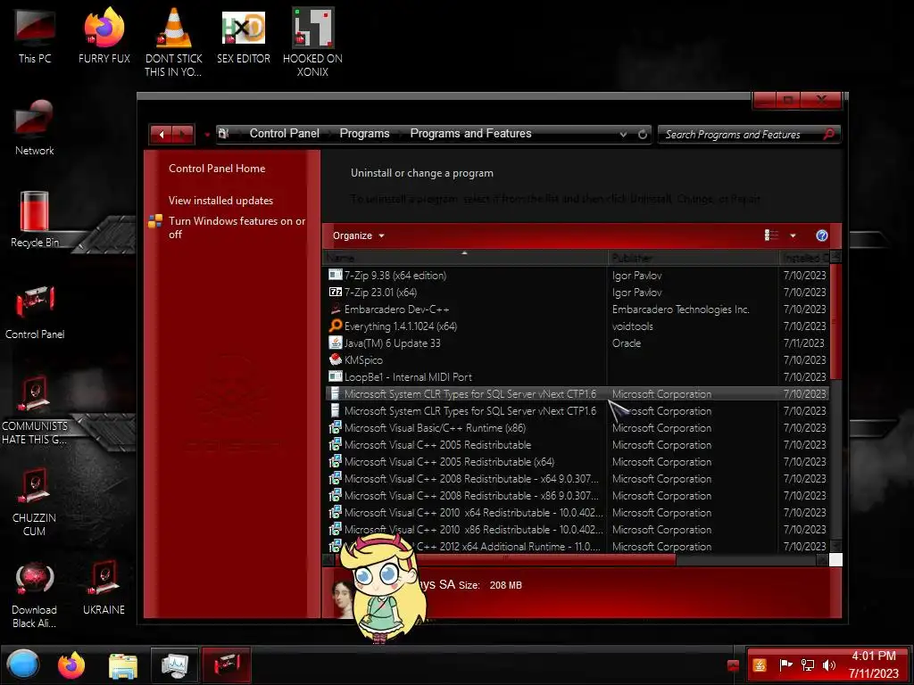Go forward with the navigation arrow
The image size is (914, 685).
pos(183,135)
